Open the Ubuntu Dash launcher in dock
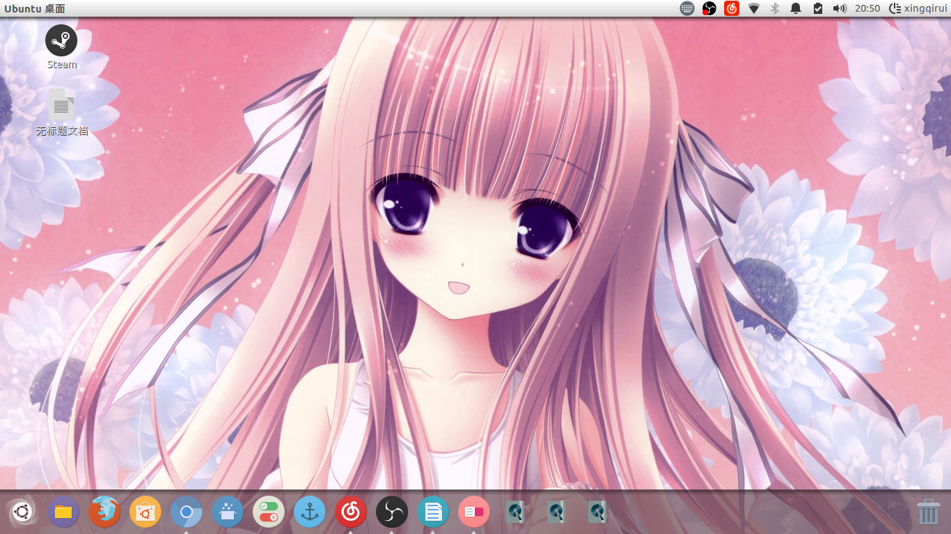 (x=22, y=513)
